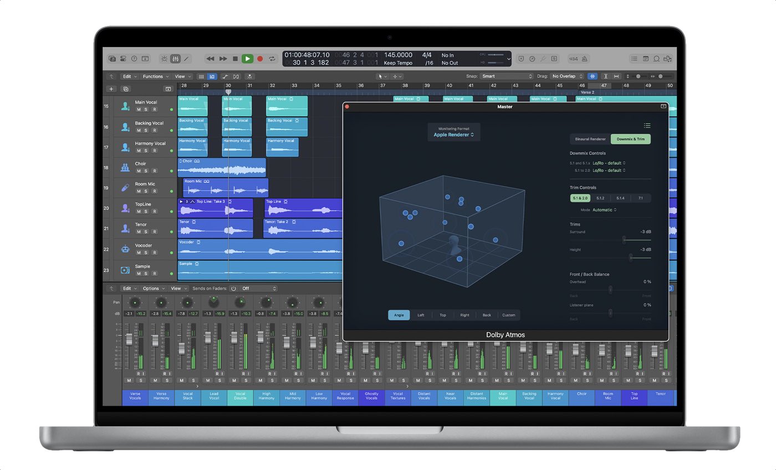Select the 5.1.4 trim control button
The width and height of the screenshot is (776, 470).
click(620, 198)
